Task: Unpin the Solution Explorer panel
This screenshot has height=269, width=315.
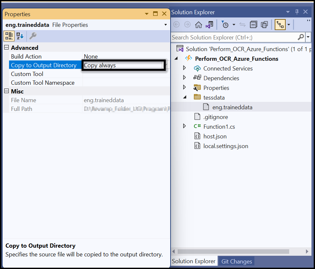Action: coord(297,12)
